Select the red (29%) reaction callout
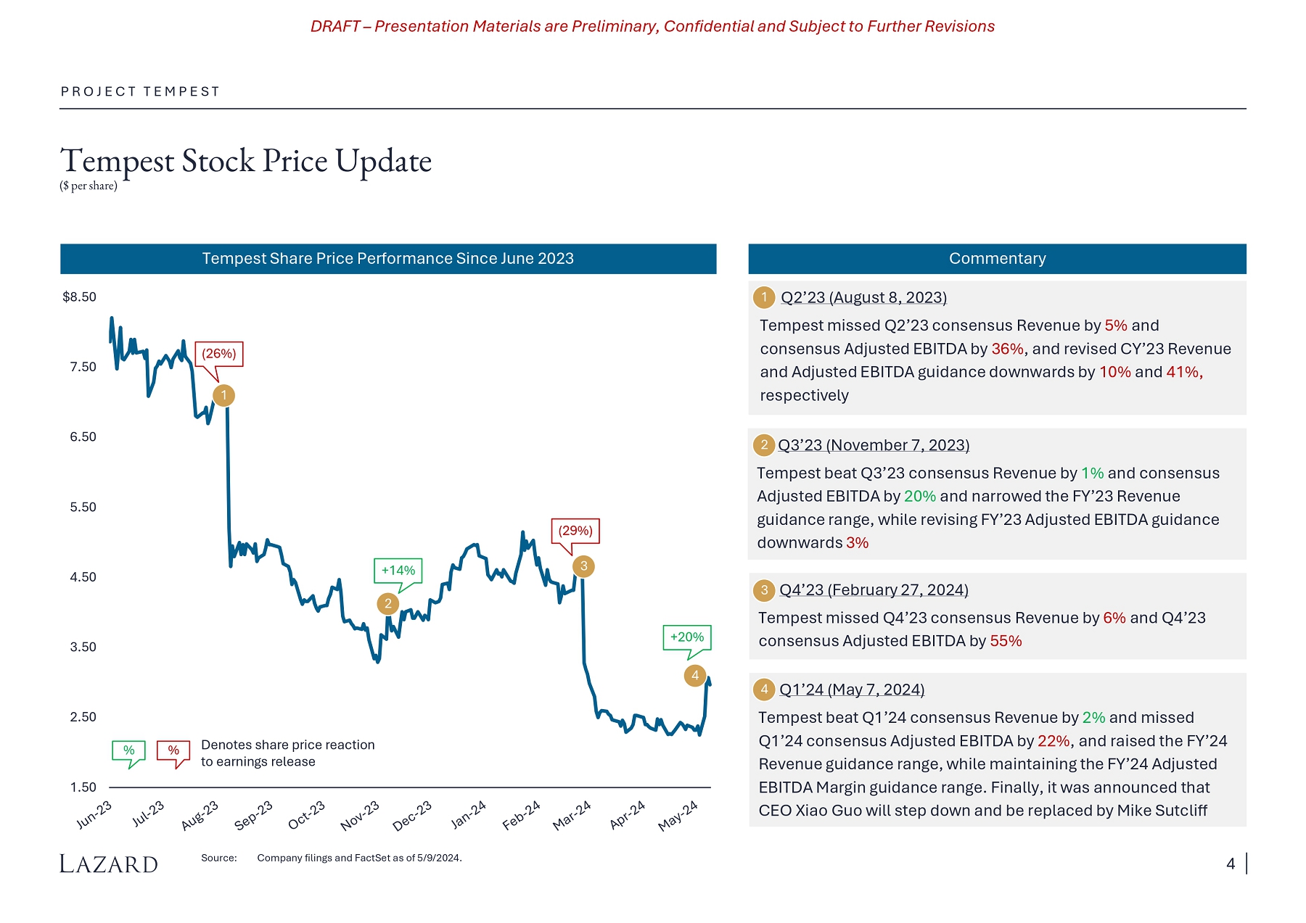The width and height of the screenshot is (1306, 923). pos(575,531)
